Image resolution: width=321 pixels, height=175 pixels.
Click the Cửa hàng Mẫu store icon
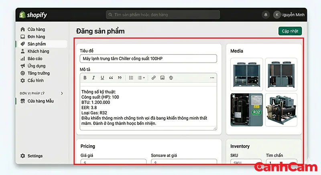pyautogui.click(x=23, y=101)
